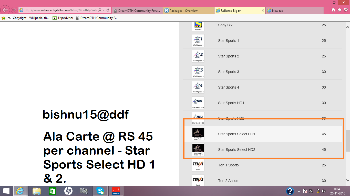Viewport: 350px width, 196px height.
Task: Click the "Ten 2 Action" channel name
Action: pyautogui.click(x=228, y=181)
